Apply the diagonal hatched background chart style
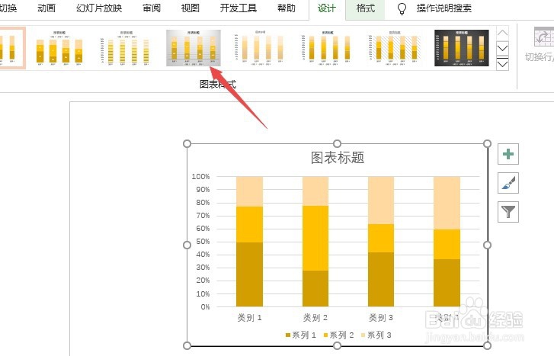This screenshot has height=356, width=554. [394, 48]
